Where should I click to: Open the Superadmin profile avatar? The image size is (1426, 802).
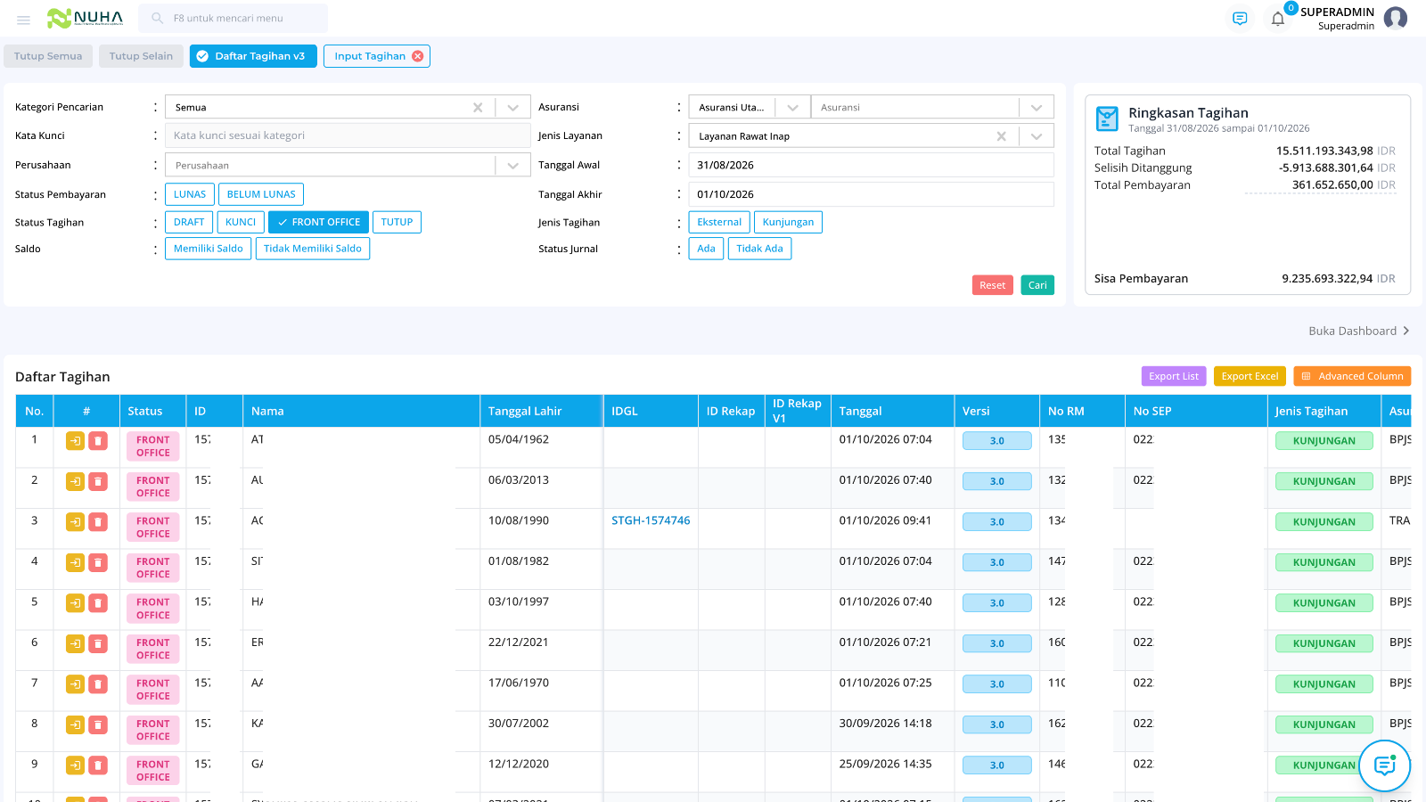coord(1396,18)
